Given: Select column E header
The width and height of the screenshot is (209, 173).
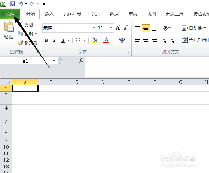Looking at the screenshot, I should coord(129,82).
